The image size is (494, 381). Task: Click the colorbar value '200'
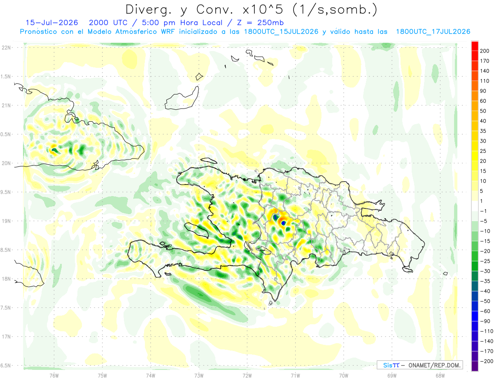click(485, 50)
